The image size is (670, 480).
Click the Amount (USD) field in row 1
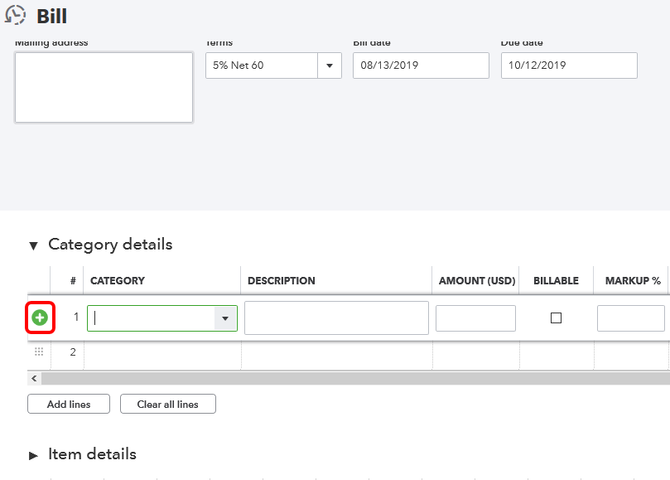coord(475,318)
